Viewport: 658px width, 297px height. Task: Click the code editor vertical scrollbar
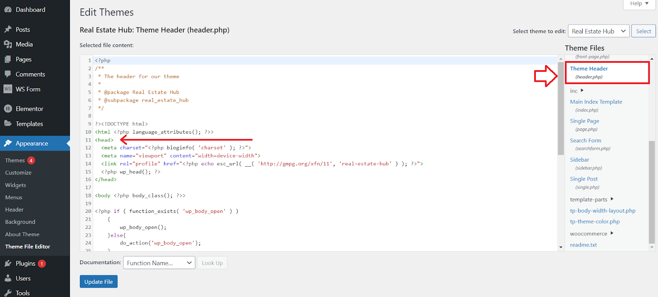click(561, 109)
